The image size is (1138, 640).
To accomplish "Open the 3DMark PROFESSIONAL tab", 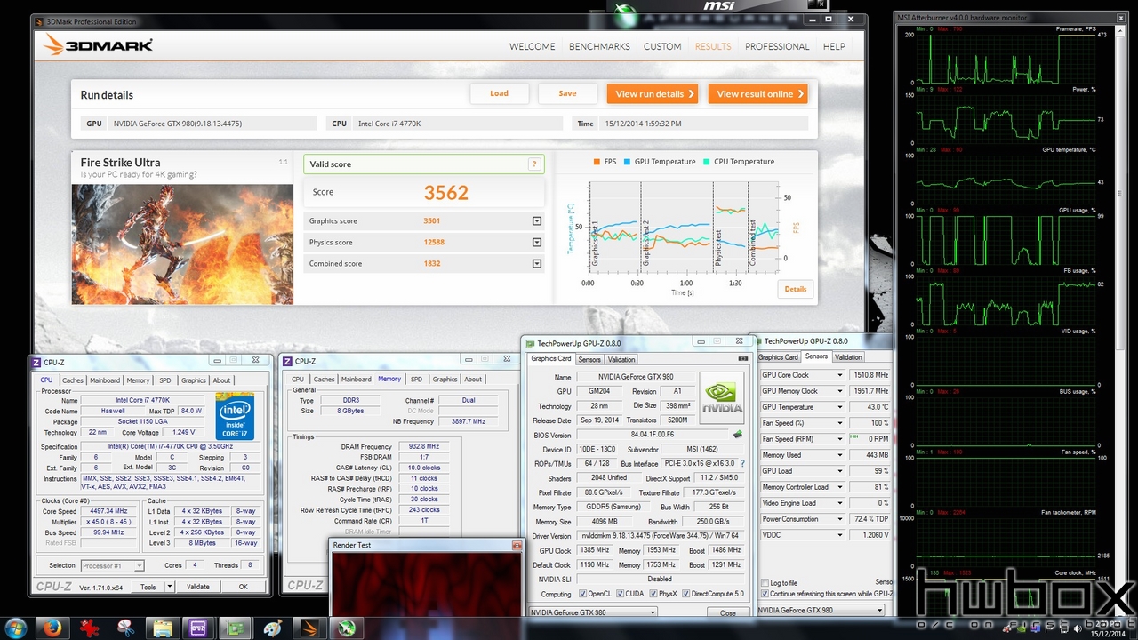I will 777,46.
